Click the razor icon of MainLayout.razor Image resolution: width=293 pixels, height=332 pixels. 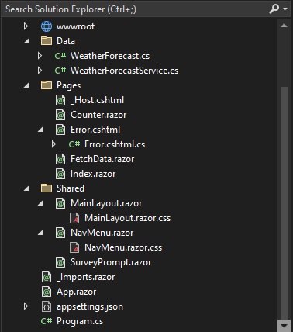(60, 203)
